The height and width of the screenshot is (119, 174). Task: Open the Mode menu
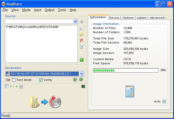click(26, 10)
